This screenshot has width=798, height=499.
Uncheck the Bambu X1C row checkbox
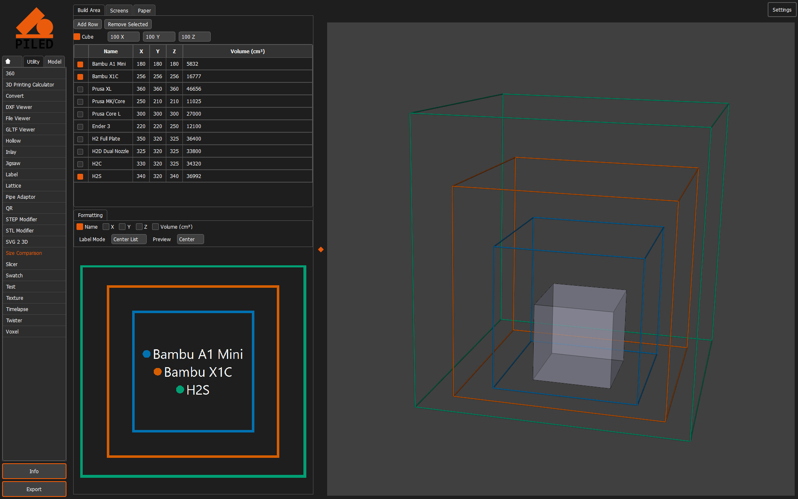point(80,77)
